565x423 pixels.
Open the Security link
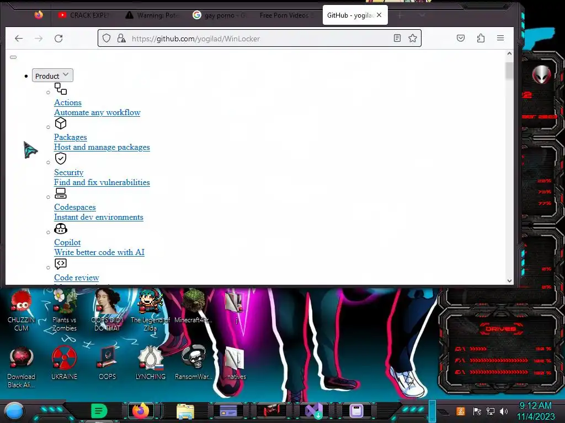[69, 172]
